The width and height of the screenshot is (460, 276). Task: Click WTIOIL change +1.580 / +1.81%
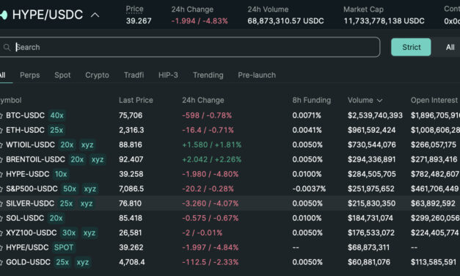click(x=212, y=145)
